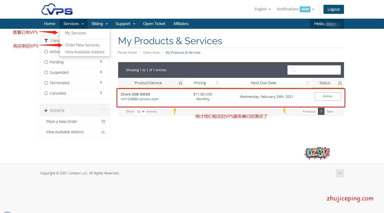Collapse the Actions panel chevron
384x213 pixels.
click(x=104, y=110)
